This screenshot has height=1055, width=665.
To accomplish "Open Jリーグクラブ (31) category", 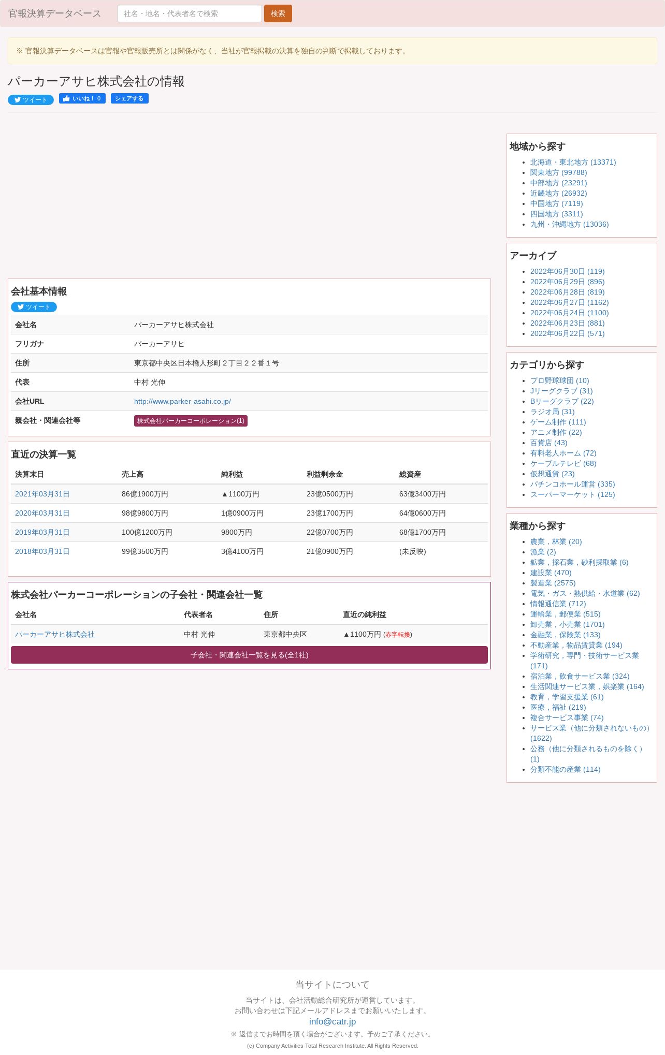I will [x=561, y=391].
